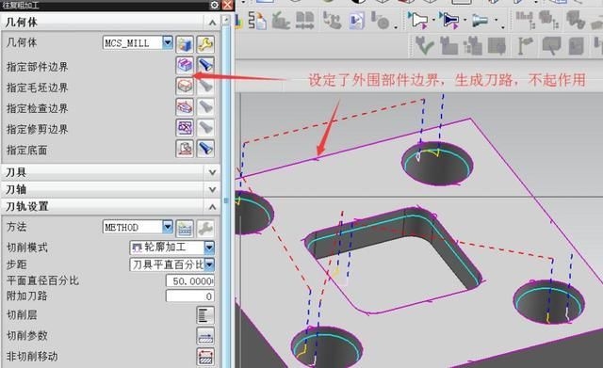Screen dimensions: 603x368
Task: Click the 切削参数 label
Action: tap(27, 336)
